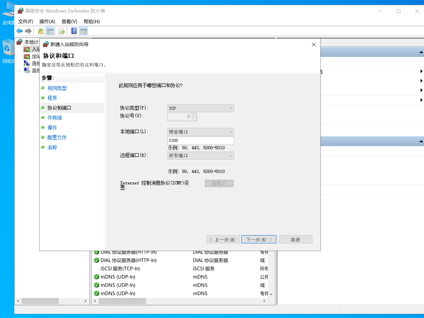Screen dimensions: 424x318
Task: Click the local port field containing 3388
Action: (x=200, y=141)
